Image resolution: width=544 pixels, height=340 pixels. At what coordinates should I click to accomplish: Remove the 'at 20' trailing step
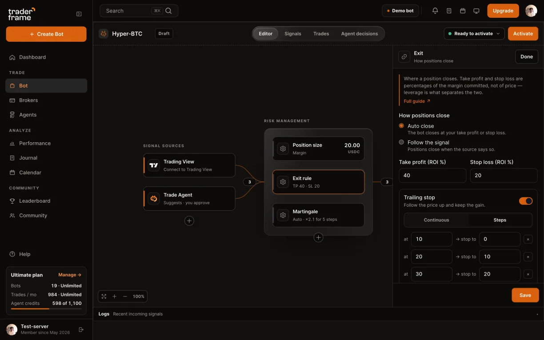click(528, 257)
